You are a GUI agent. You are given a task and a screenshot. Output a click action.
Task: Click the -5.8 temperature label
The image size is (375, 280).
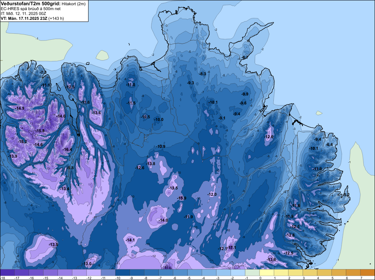tap(70, 168)
